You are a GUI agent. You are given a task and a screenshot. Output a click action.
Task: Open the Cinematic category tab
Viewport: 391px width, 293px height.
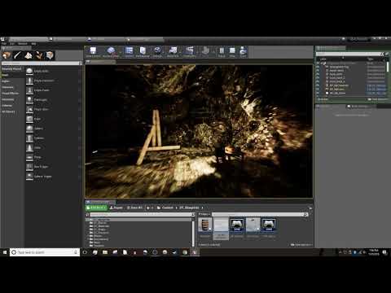pos(12,87)
